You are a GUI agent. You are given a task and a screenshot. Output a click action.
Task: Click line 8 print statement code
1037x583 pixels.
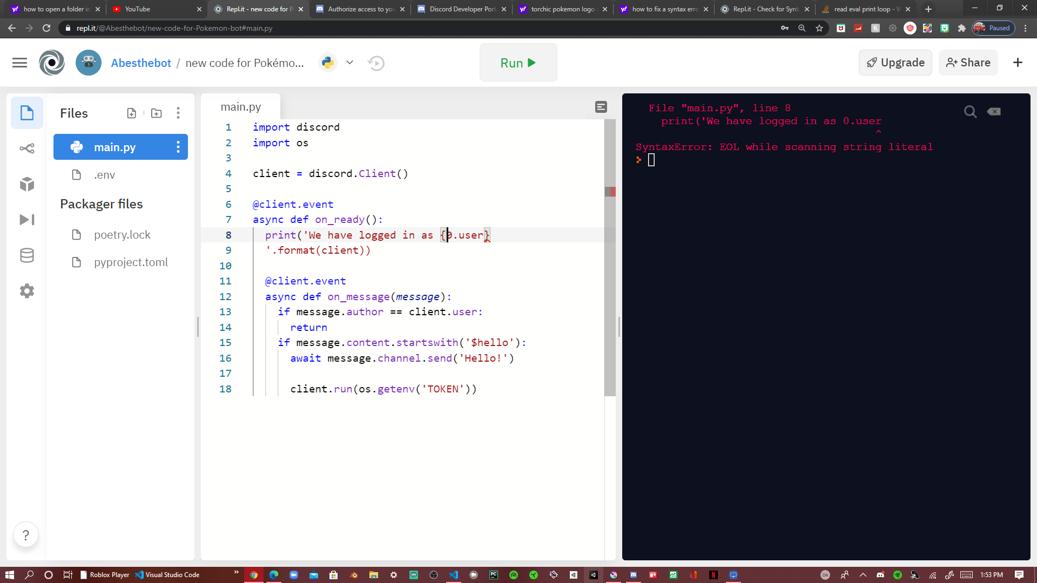377,235
